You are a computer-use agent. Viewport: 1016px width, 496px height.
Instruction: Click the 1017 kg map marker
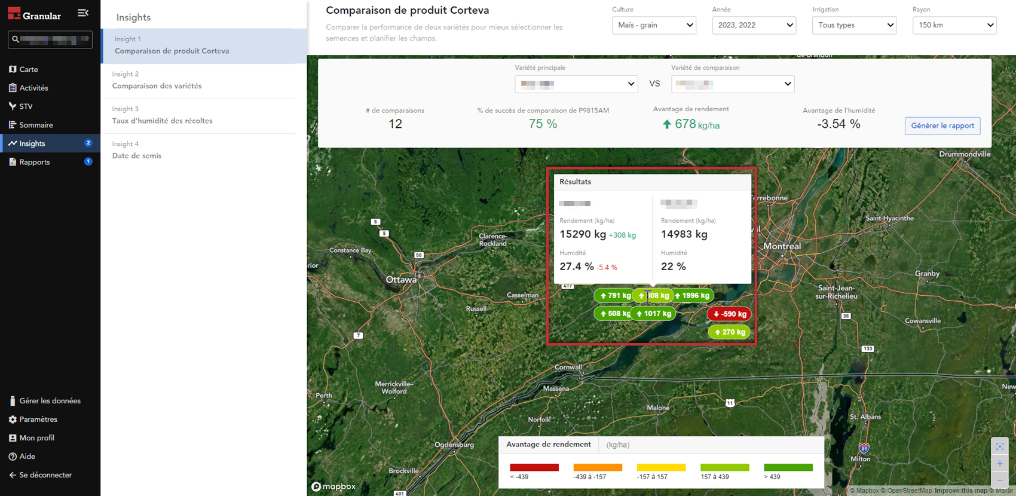(x=653, y=313)
